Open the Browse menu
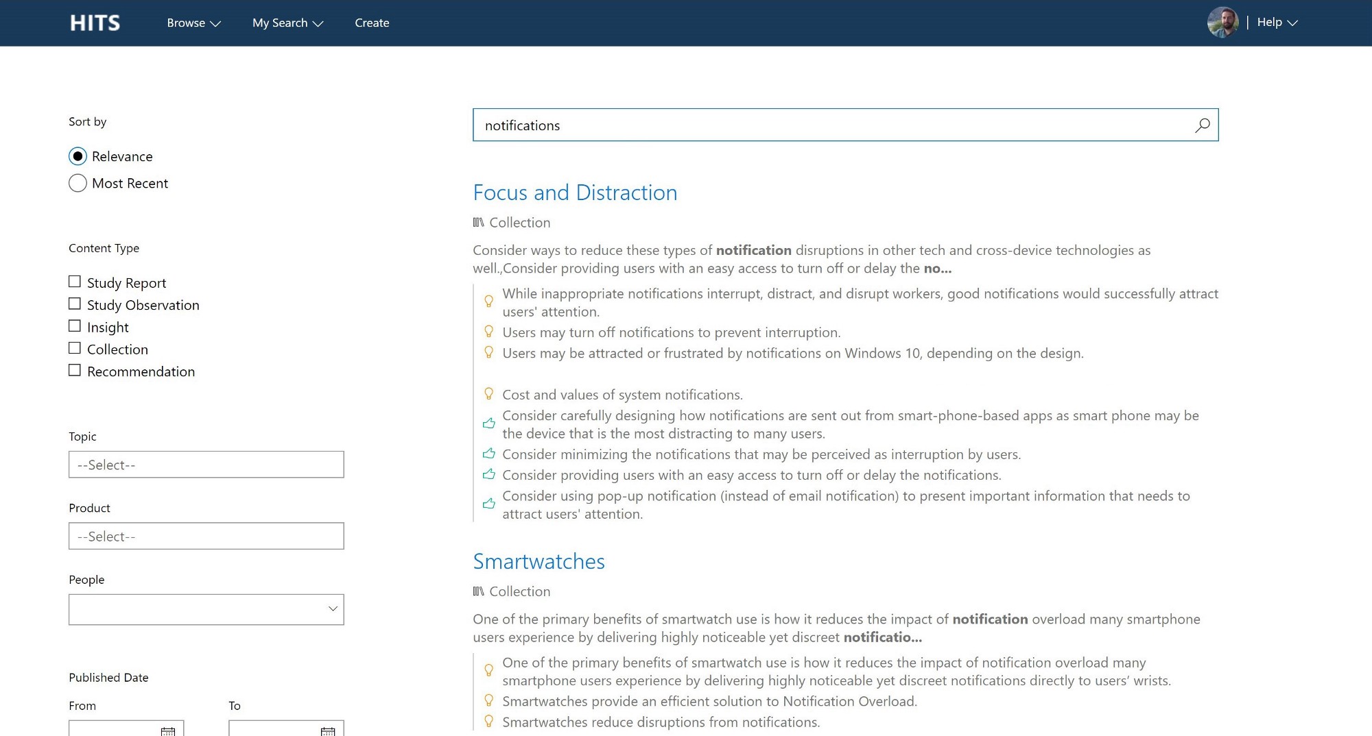Screen dimensions: 1372x736 coord(193,23)
